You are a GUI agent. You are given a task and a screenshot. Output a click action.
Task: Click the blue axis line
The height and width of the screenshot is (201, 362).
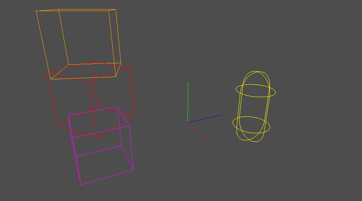[x=205, y=119]
